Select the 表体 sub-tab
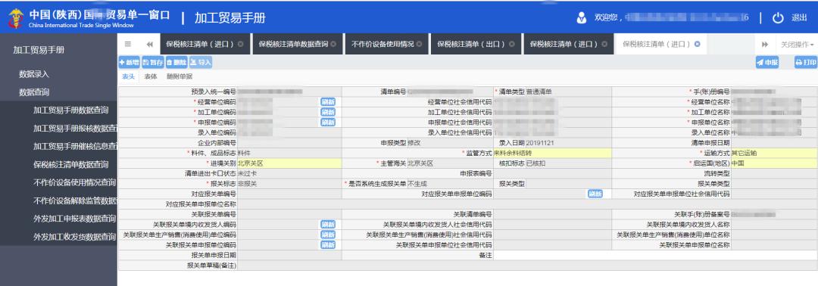Screen dimensions: 818x286 (x=151, y=76)
